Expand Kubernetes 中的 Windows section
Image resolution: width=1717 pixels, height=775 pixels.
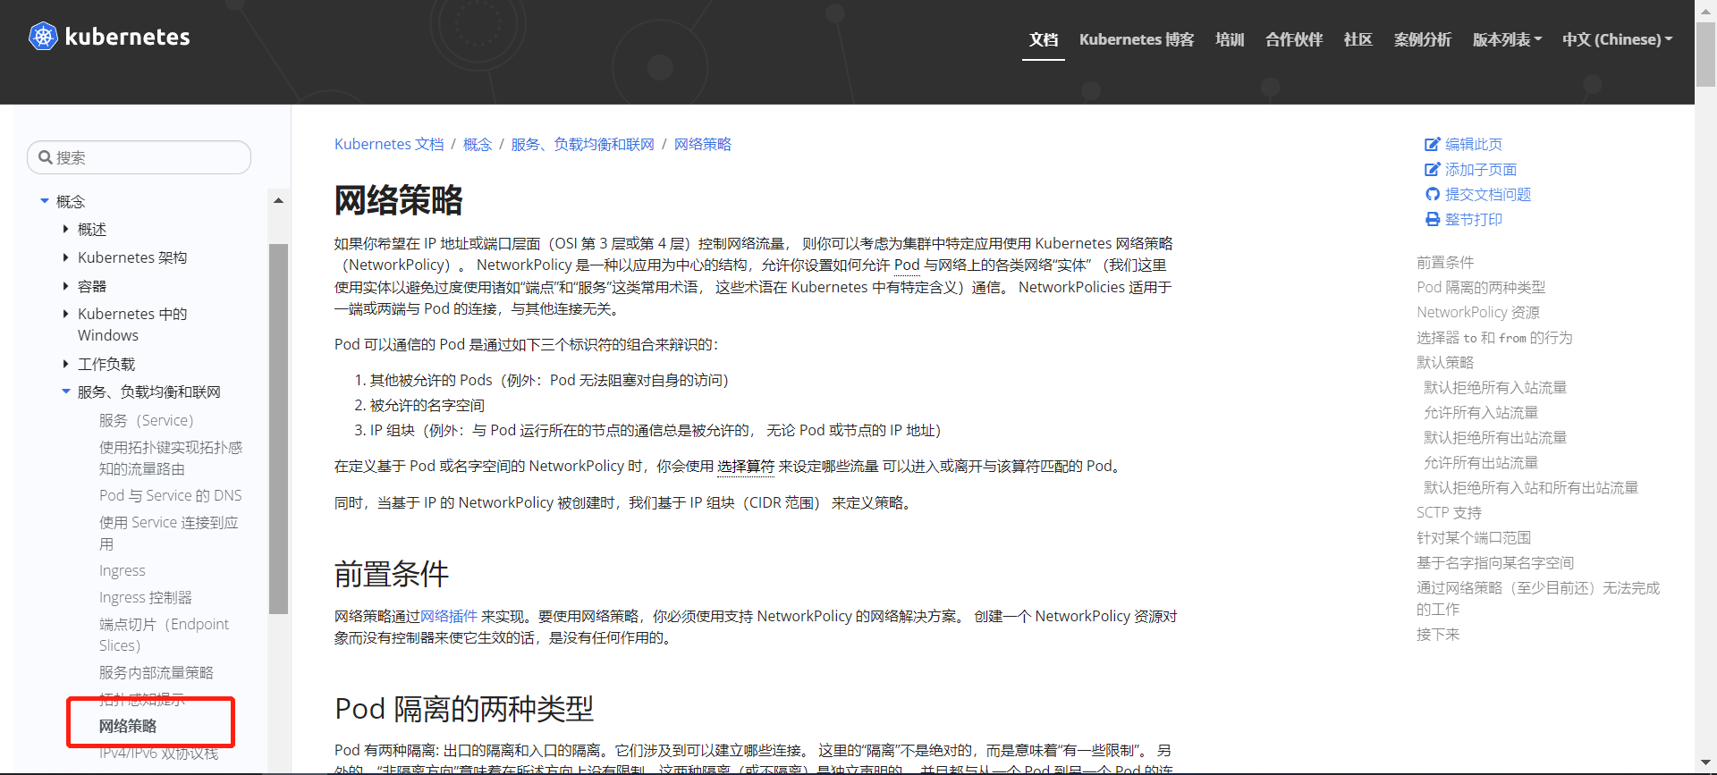[65, 314]
